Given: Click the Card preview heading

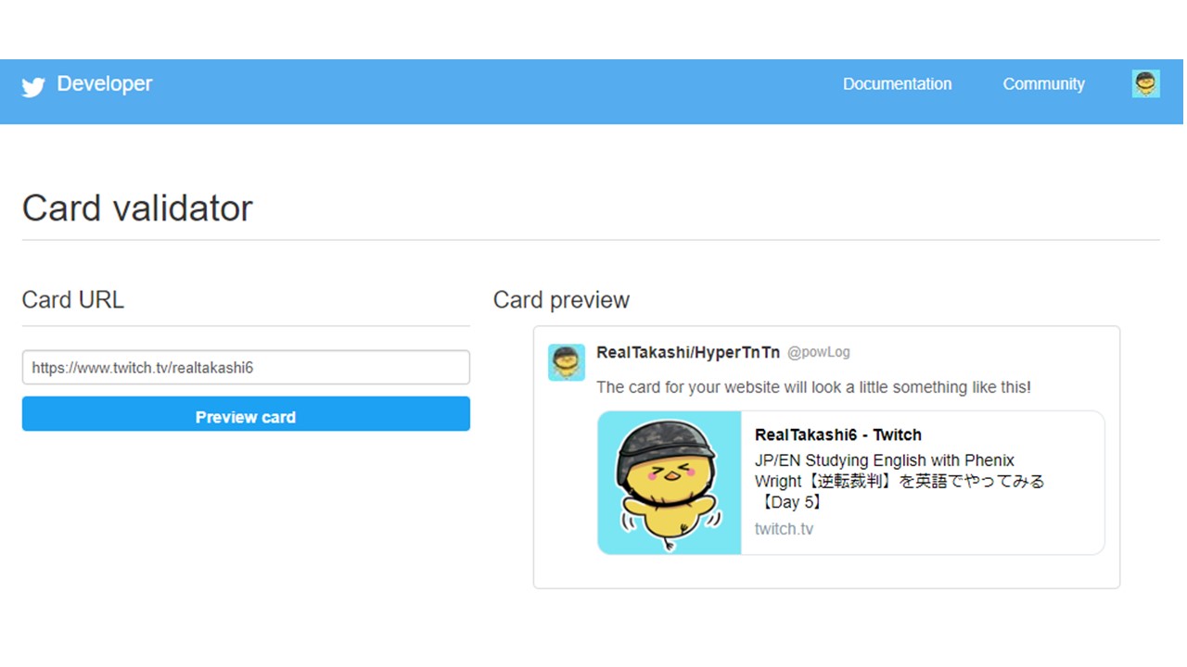Looking at the screenshot, I should (x=561, y=300).
